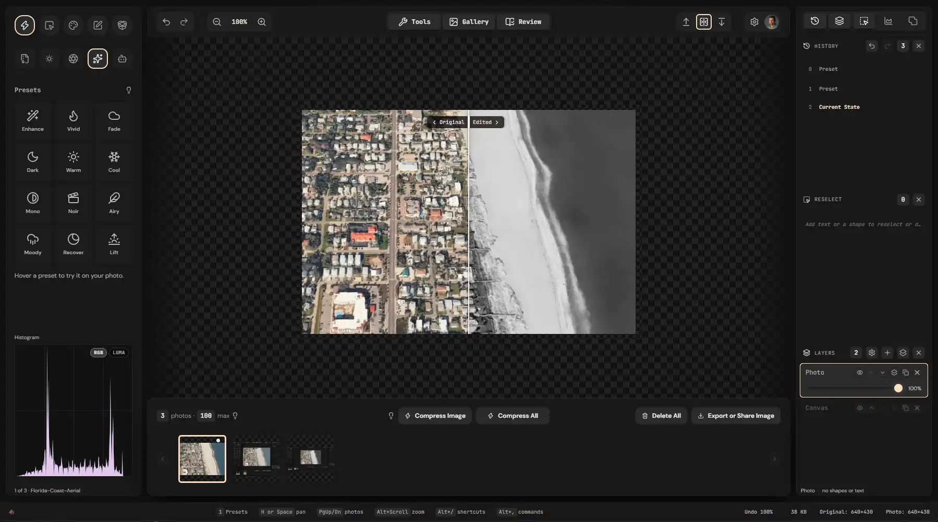Zoom in with the plus magnifier
The height and width of the screenshot is (522, 938).
pyautogui.click(x=262, y=22)
